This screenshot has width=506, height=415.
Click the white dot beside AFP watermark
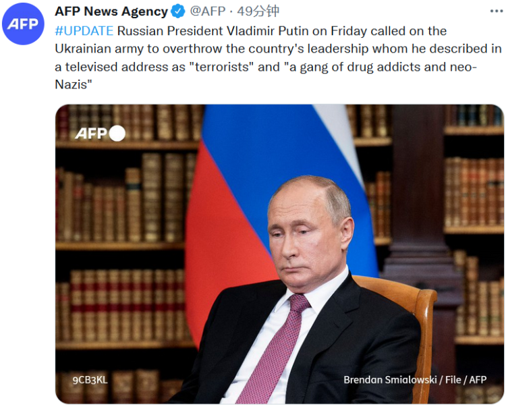pos(117,133)
